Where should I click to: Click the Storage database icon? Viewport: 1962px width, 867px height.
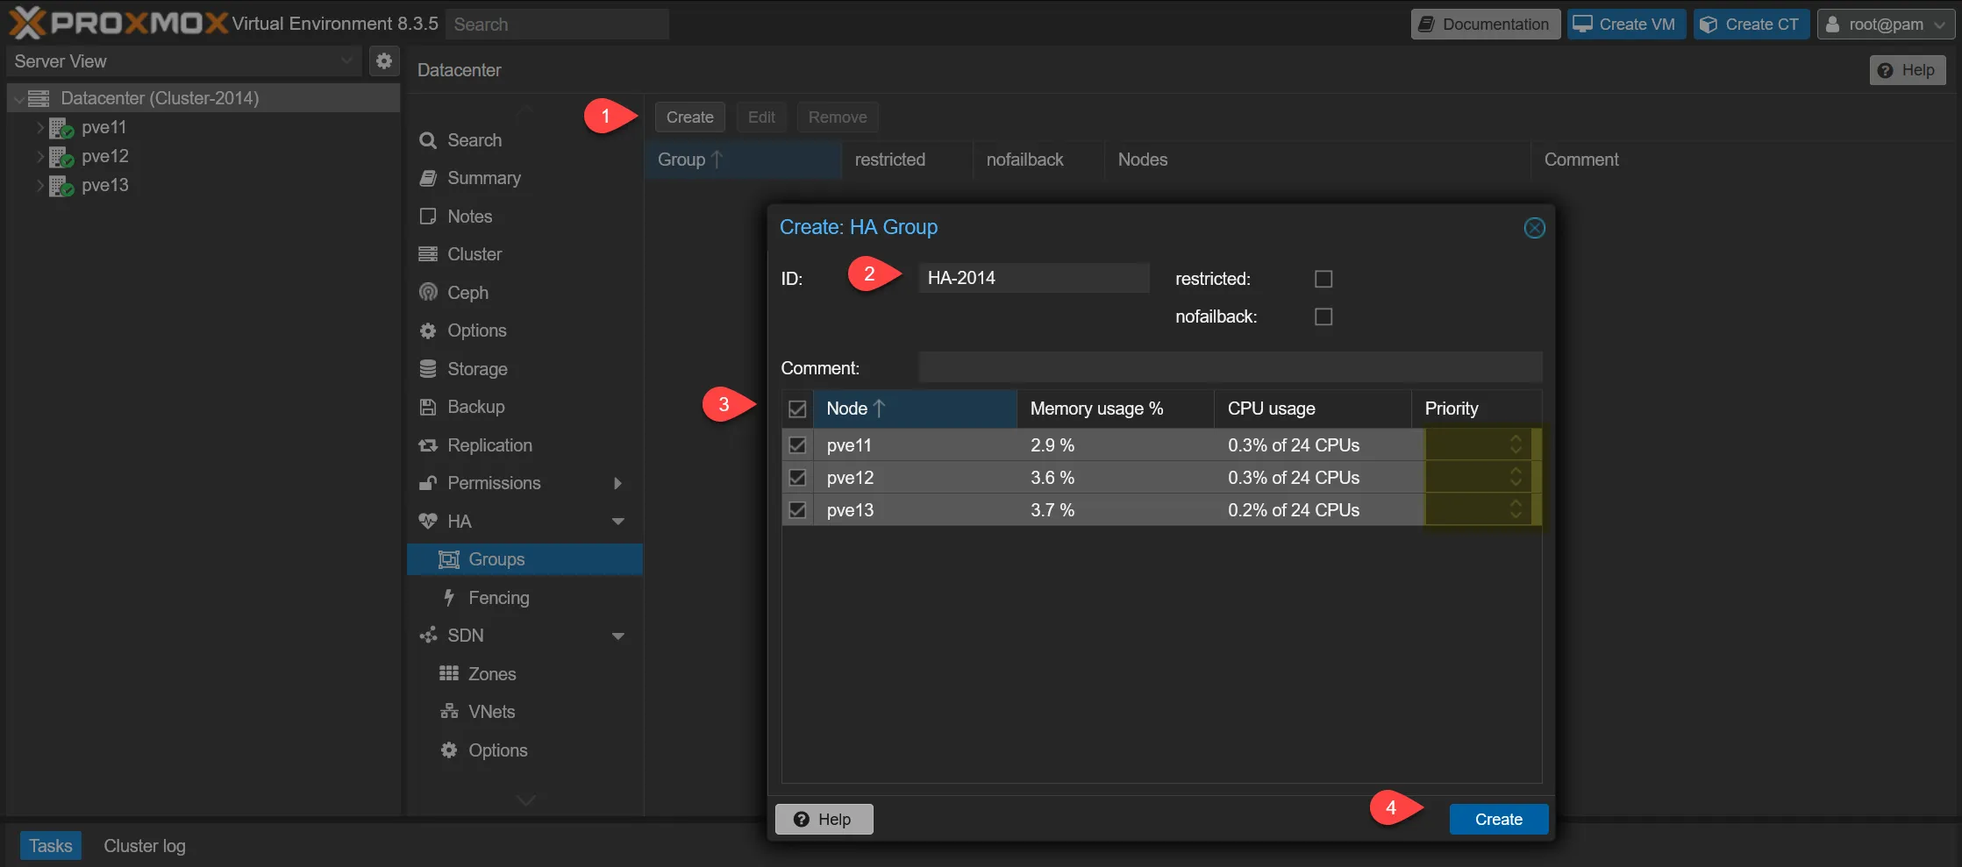(428, 369)
